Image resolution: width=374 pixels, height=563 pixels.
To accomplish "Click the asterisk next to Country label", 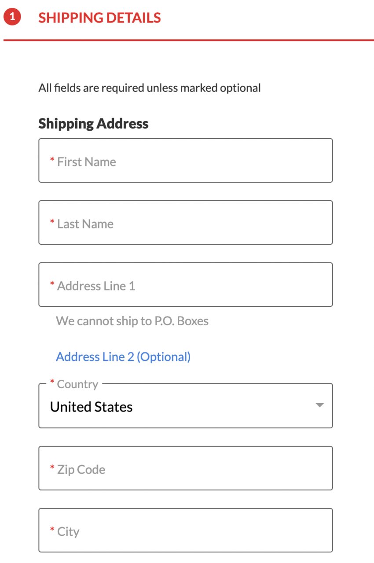I will pyautogui.click(x=52, y=382).
